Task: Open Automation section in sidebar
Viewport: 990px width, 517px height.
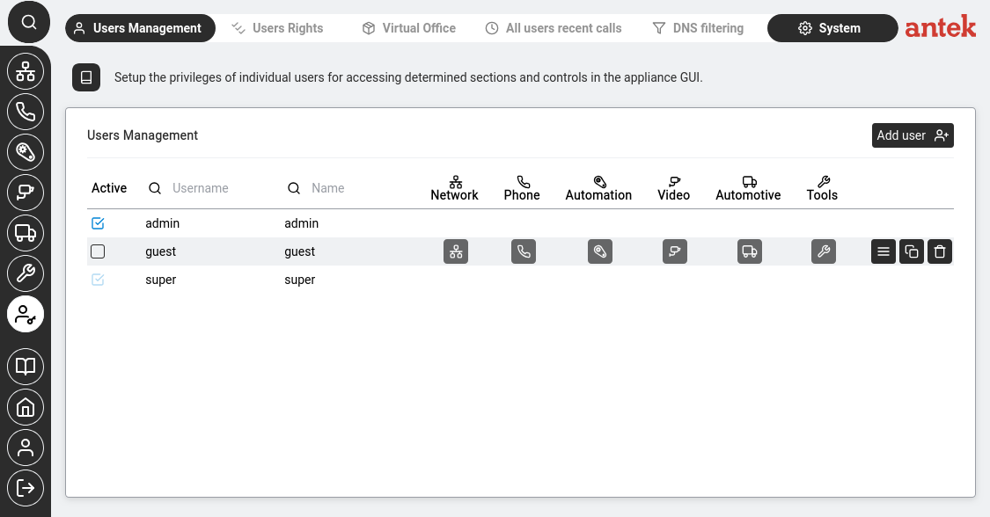Action: [x=26, y=152]
